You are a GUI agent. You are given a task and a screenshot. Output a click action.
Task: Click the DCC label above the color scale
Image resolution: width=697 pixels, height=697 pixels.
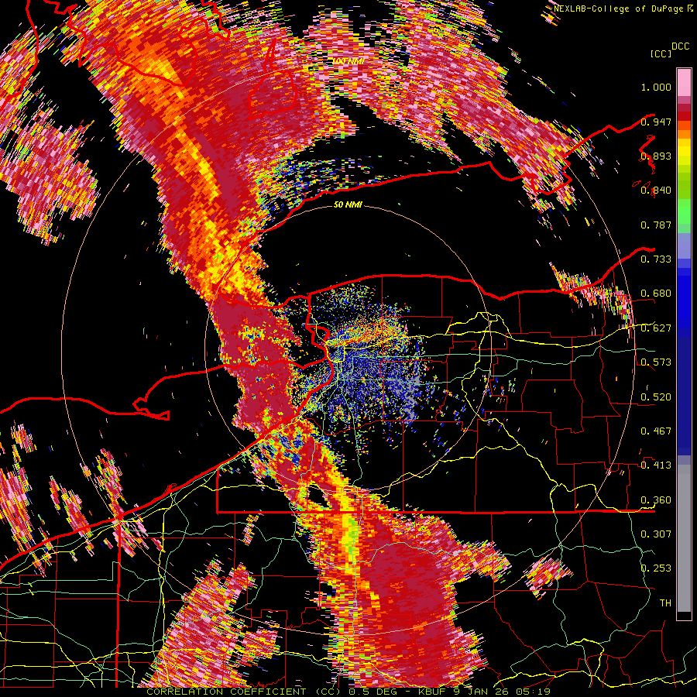pyautogui.click(x=681, y=46)
